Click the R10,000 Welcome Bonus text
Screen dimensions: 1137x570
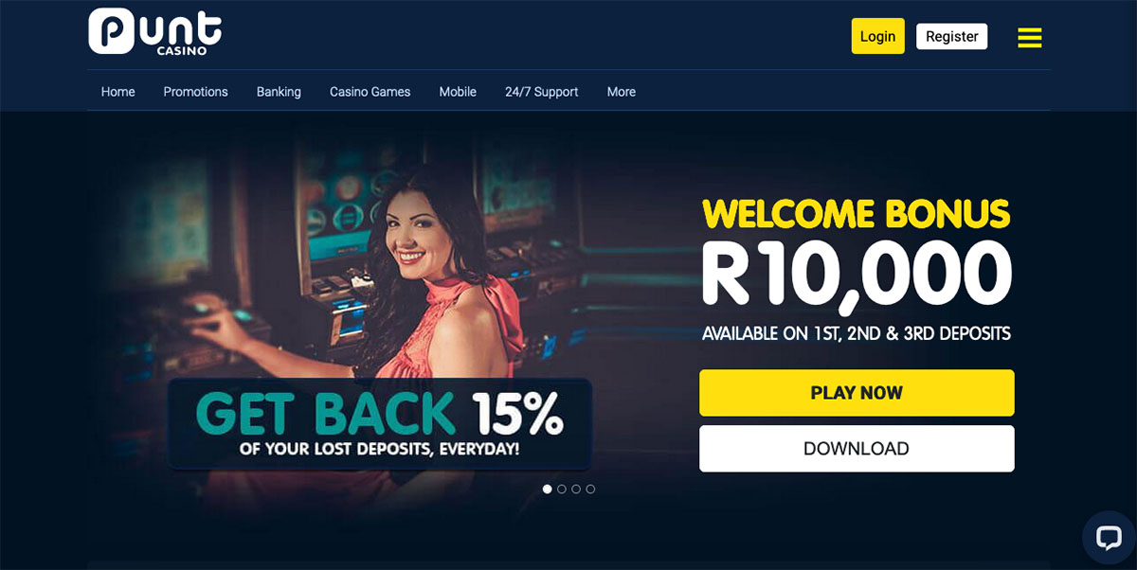tap(857, 270)
